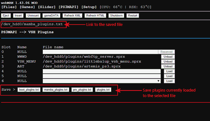Open the [Setup] menu link
This screenshot has height=121, width=210.
pos(89,7)
